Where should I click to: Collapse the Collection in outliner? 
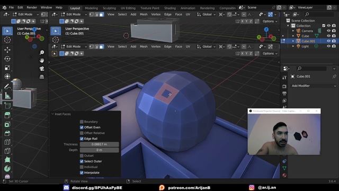click(288, 26)
